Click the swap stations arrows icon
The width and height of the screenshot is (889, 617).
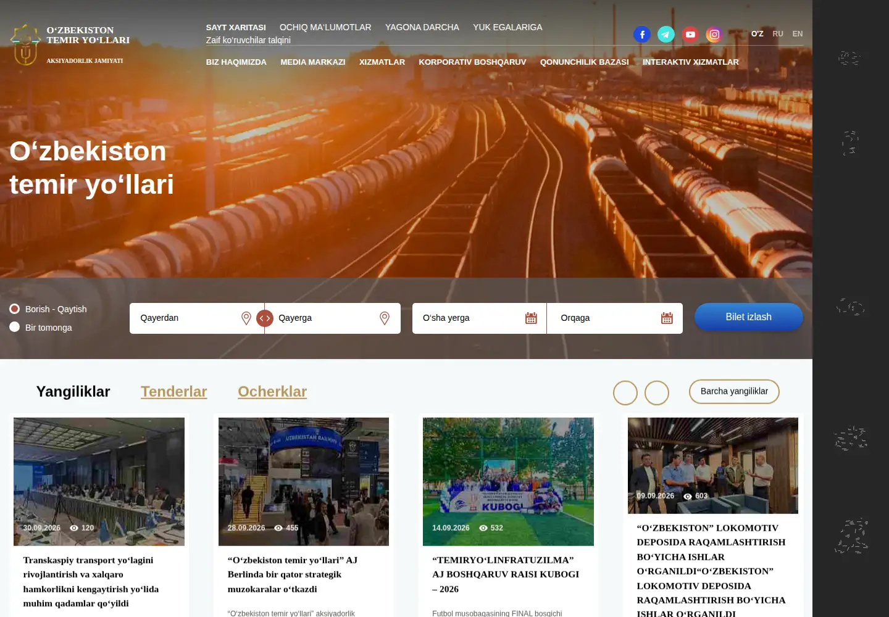point(265,318)
